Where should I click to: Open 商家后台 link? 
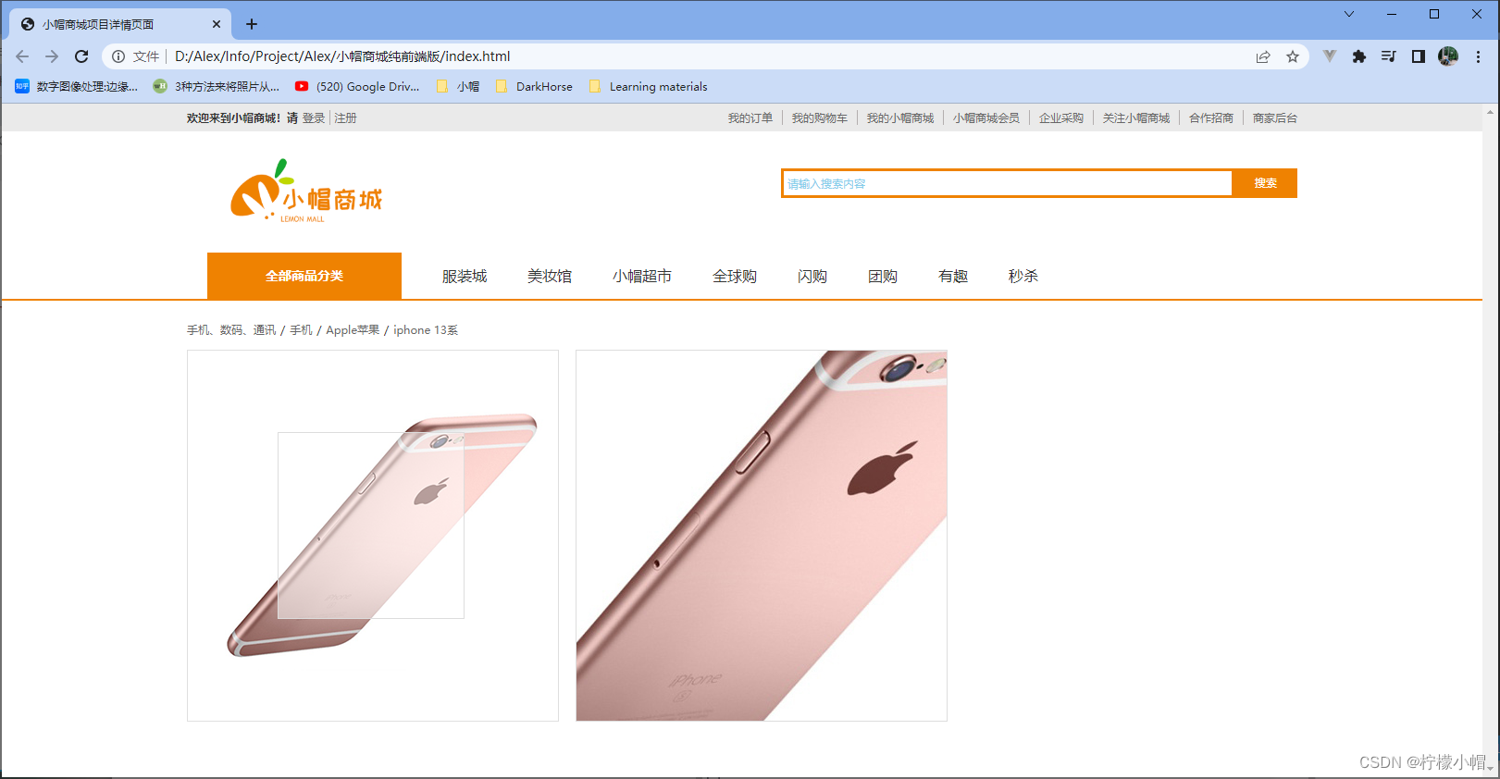pyautogui.click(x=1275, y=118)
